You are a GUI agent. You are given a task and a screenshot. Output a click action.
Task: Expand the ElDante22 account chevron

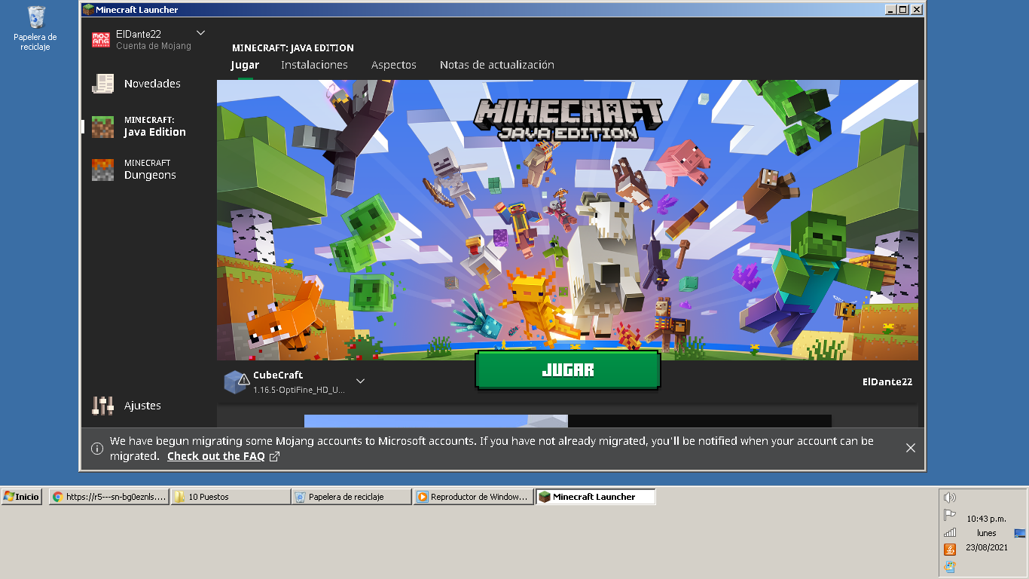coord(200,32)
